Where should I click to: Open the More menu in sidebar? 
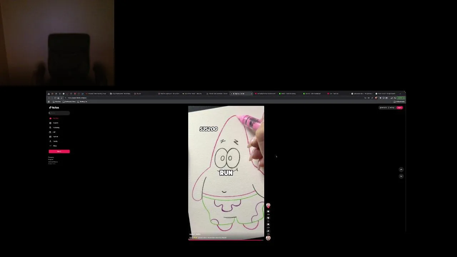pos(54,146)
